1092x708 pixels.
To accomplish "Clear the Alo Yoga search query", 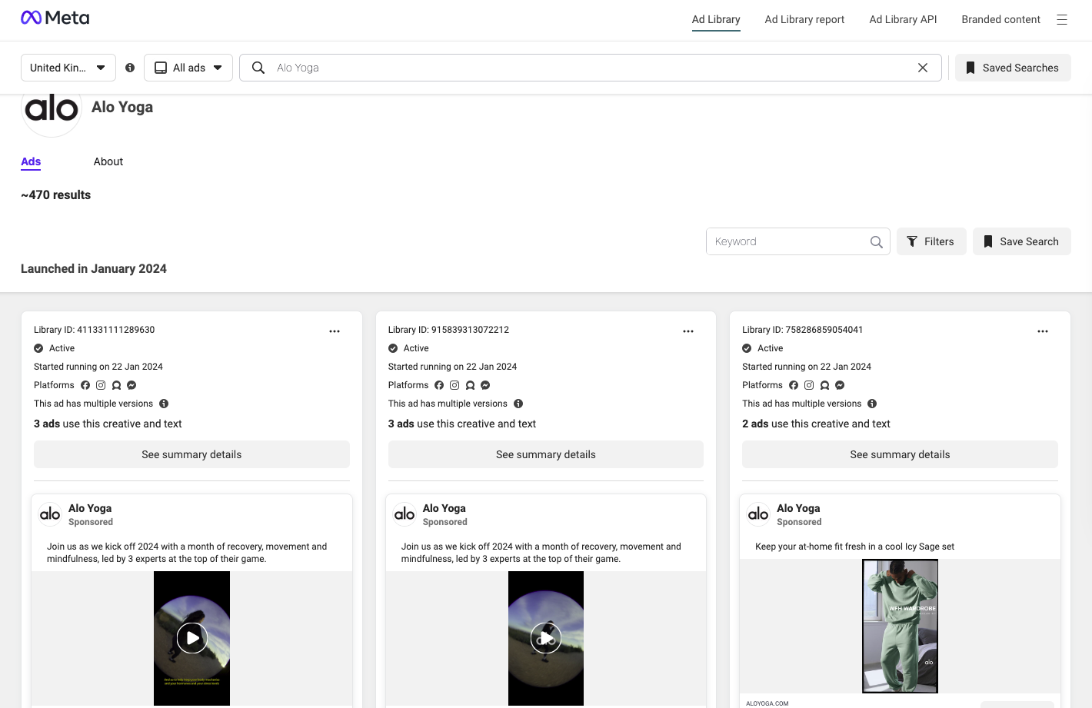I will (922, 68).
